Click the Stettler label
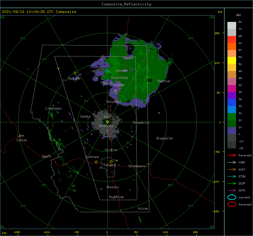The width and height of the screenshot is (253, 236). point(164,81)
